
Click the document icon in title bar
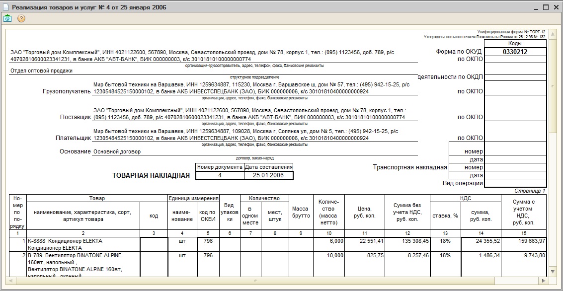[6, 7]
